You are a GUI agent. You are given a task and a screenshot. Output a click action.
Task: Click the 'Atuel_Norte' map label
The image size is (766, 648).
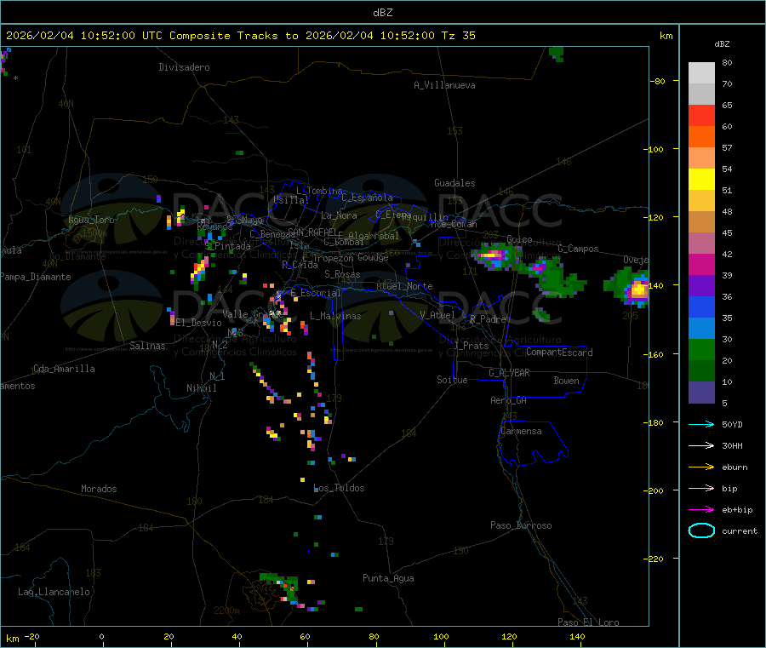(x=404, y=286)
